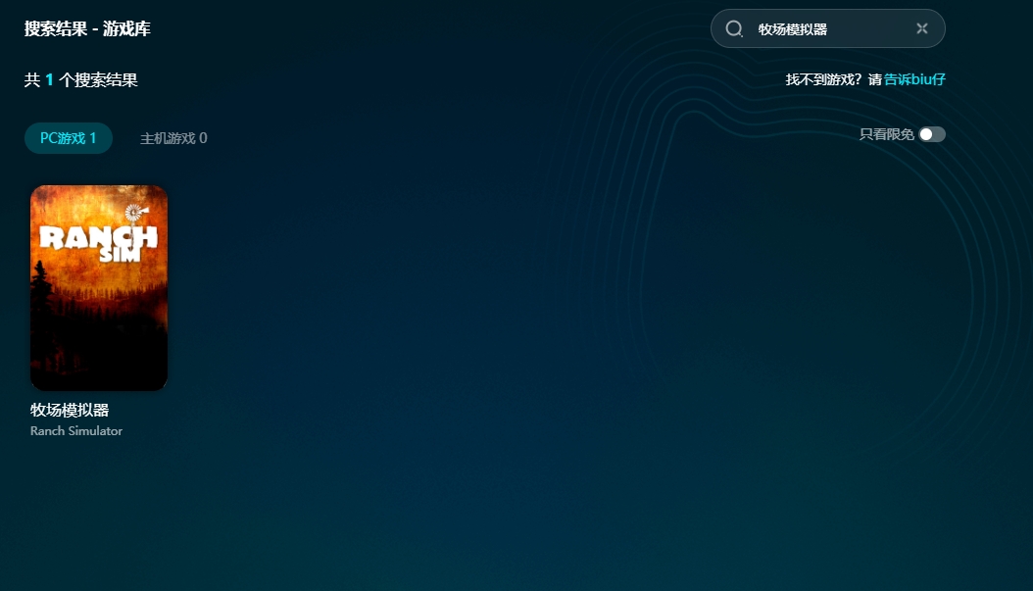The height and width of the screenshot is (591, 1033).
Task: Click the 牧场模拟器 game title below cover
Action: 70,410
